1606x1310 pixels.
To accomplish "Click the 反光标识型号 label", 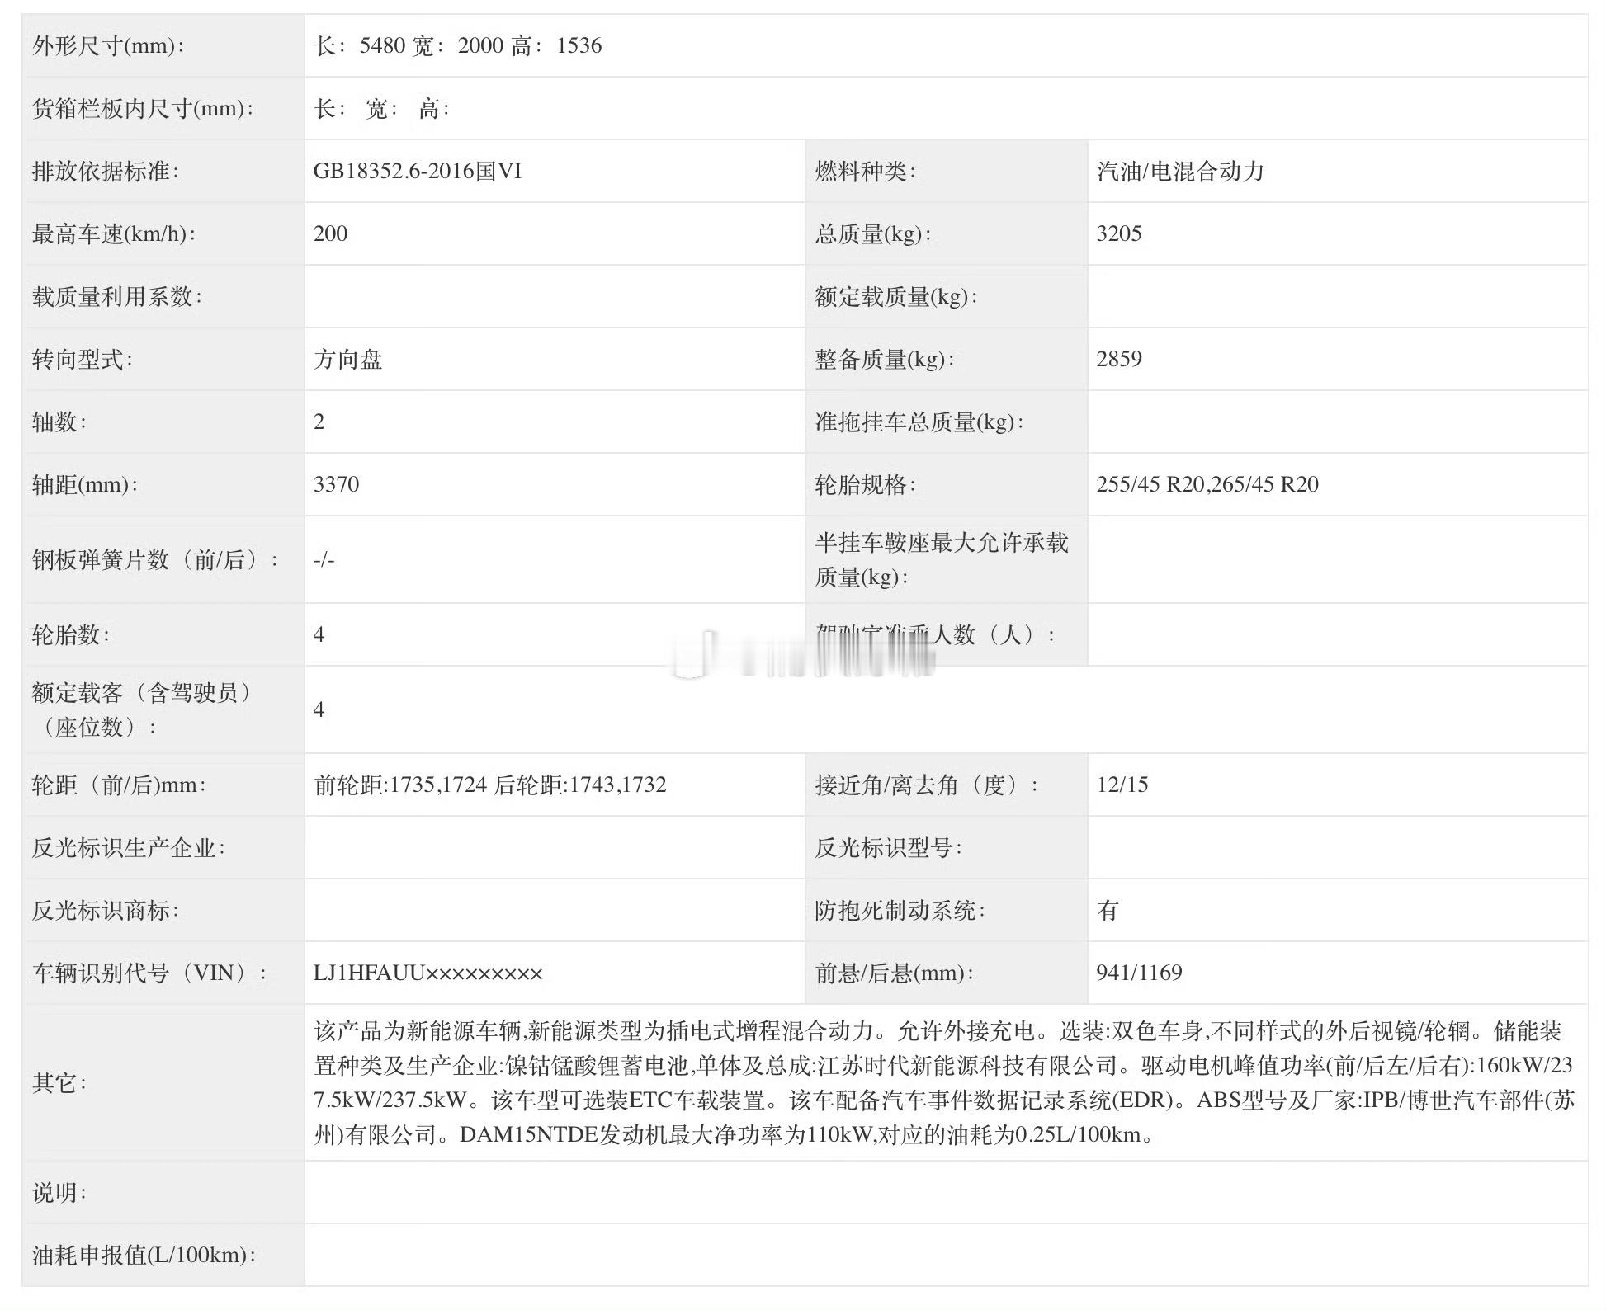I will [889, 847].
